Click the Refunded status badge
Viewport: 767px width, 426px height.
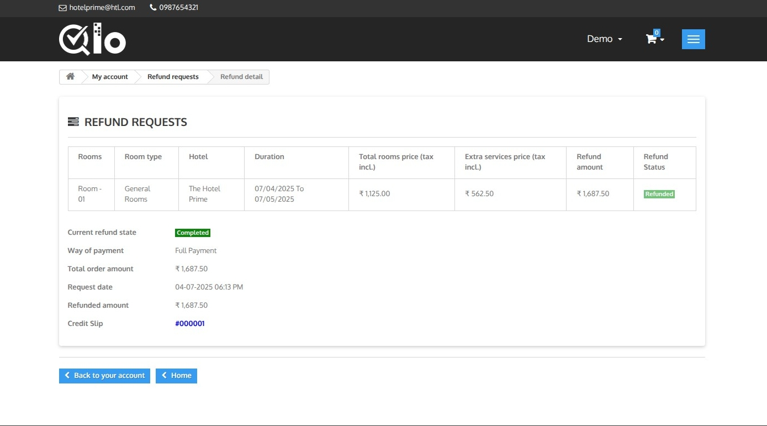[x=659, y=194]
